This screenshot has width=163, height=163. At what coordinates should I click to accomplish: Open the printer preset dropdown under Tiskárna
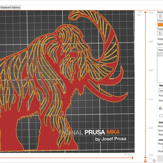pos(160,33)
